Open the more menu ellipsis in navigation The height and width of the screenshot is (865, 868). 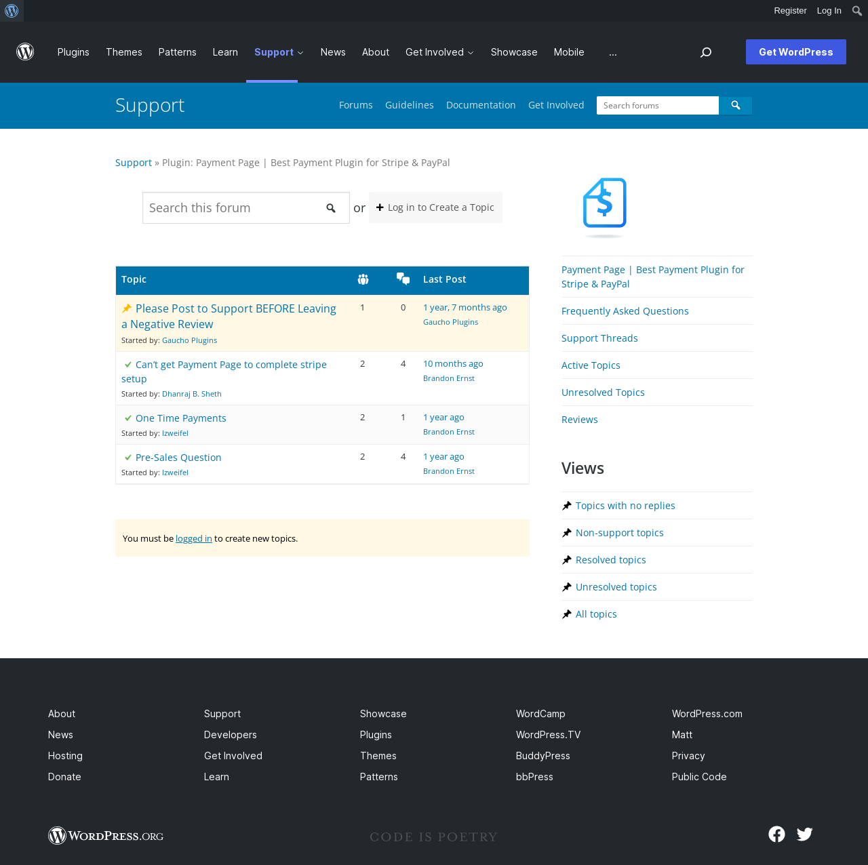point(613,52)
